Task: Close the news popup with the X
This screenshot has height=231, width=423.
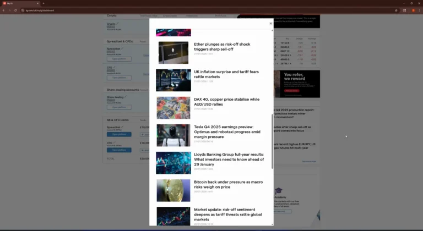Action: (x=270, y=24)
